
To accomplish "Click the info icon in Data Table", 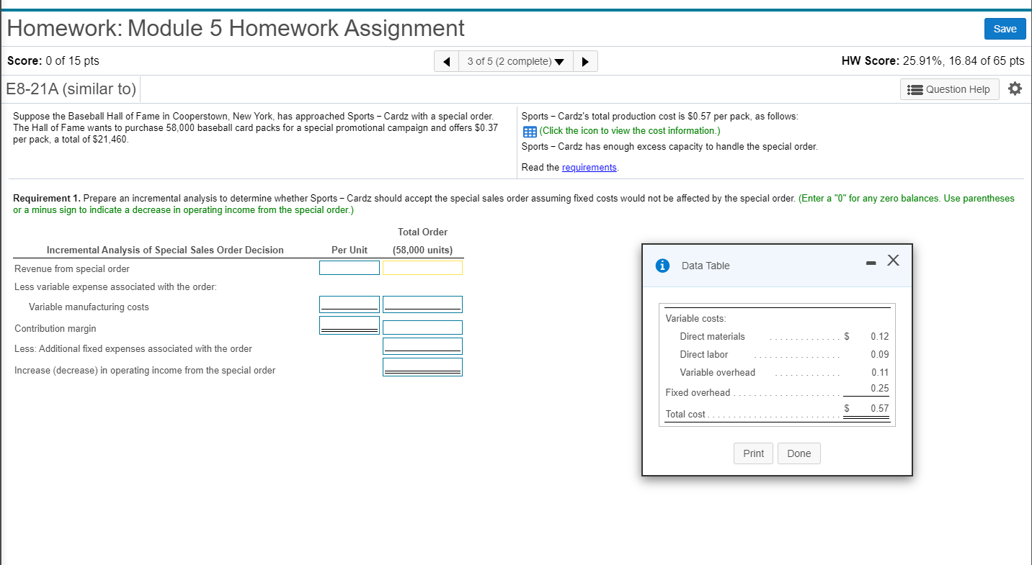I will pyautogui.click(x=662, y=265).
